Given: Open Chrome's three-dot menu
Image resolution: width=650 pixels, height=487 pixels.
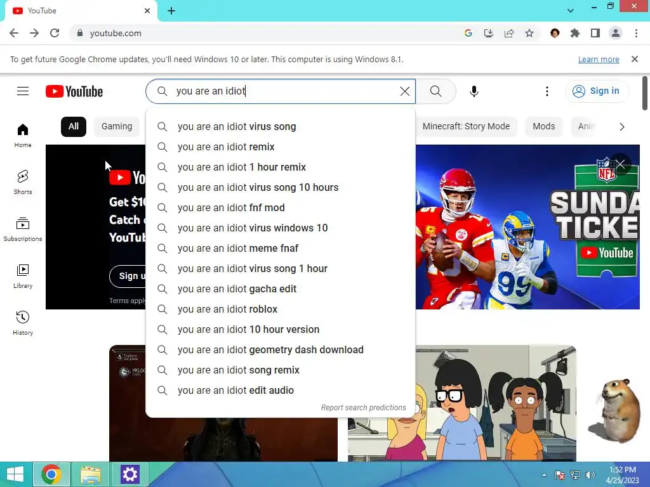Looking at the screenshot, I should (636, 33).
